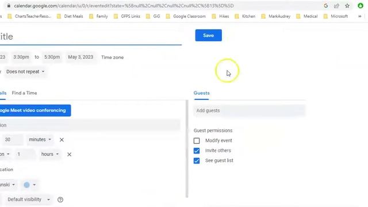Open the visibility help question mark icon
The width and height of the screenshot is (368, 207).
point(60,200)
